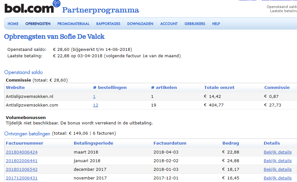Viewport: 297px width, 182px height.
Task: Click the '# bestellingen' column header
Action: coord(110,88)
